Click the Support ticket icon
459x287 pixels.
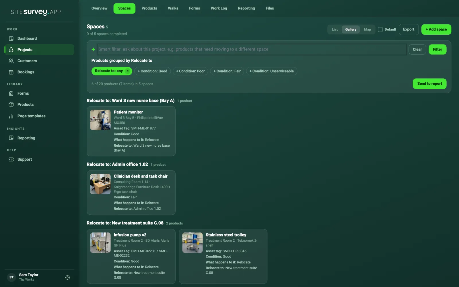point(11,159)
